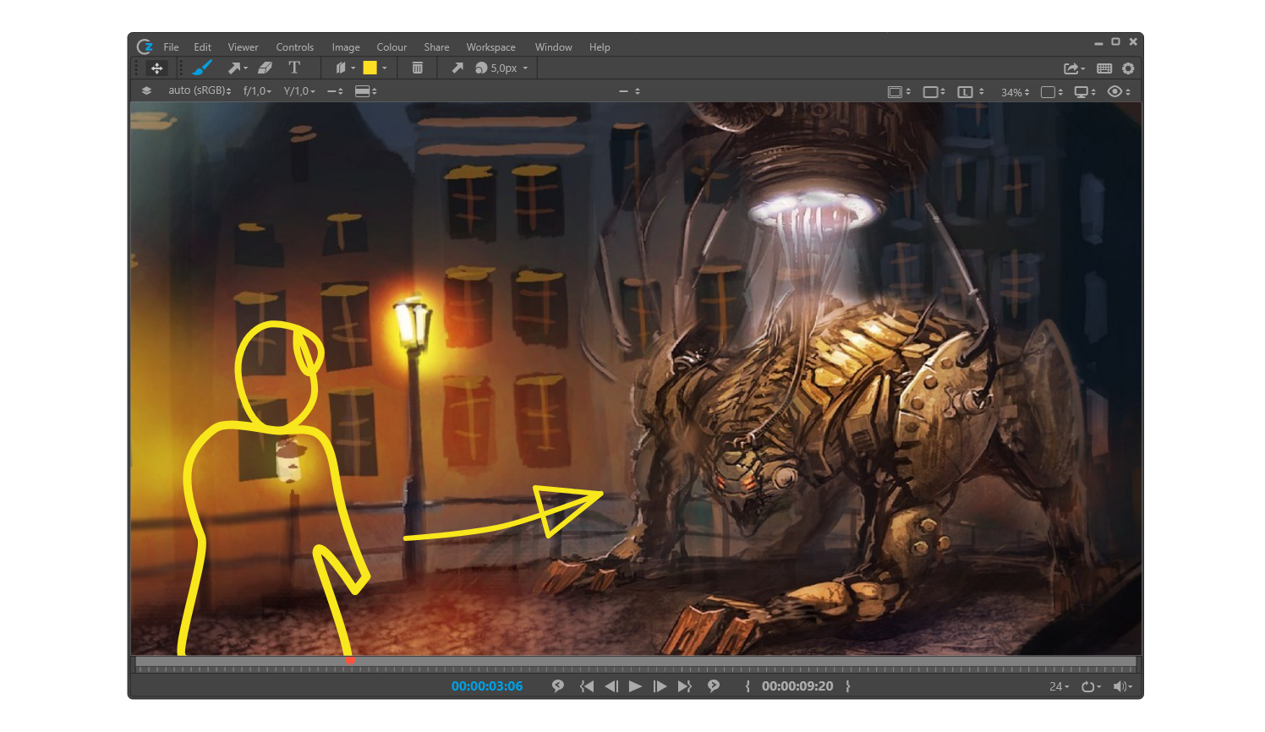
Task: Set the in-point with left brace
Action: [x=747, y=686]
